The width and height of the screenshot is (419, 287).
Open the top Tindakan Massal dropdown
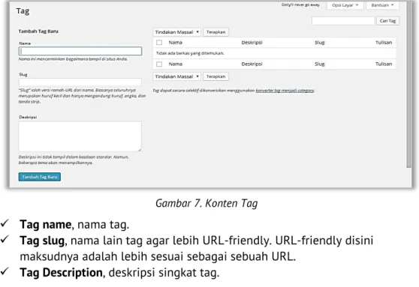[x=177, y=32]
